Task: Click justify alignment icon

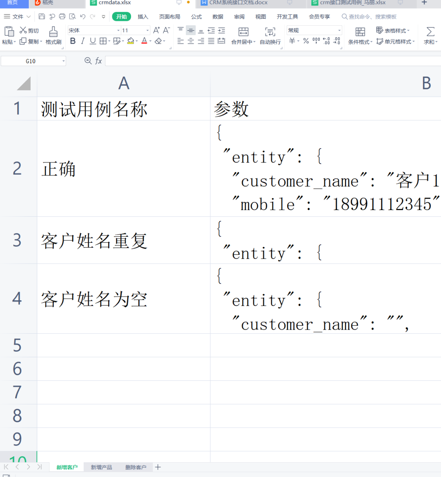Action: [x=211, y=41]
